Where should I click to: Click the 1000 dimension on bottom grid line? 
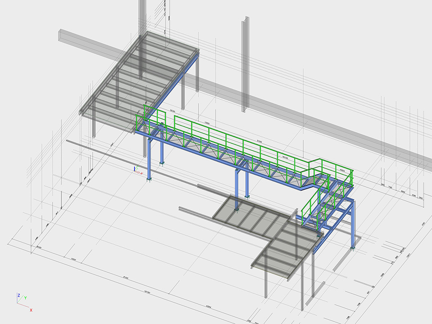click(x=73, y=260)
